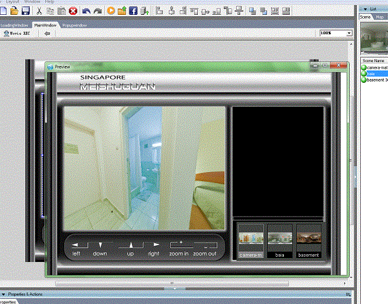
Task: Open a project with the folder icon
Action: 14,11
